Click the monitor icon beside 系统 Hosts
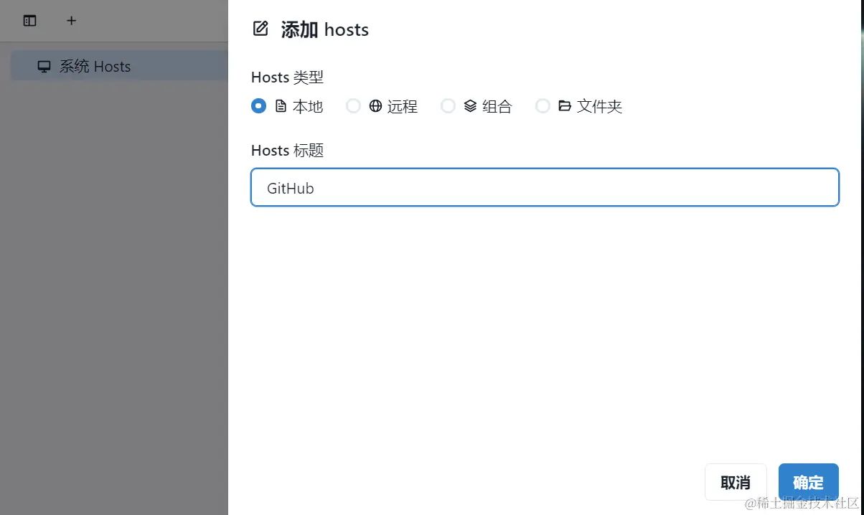The height and width of the screenshot is (515, 864). [x=44, y=66]
